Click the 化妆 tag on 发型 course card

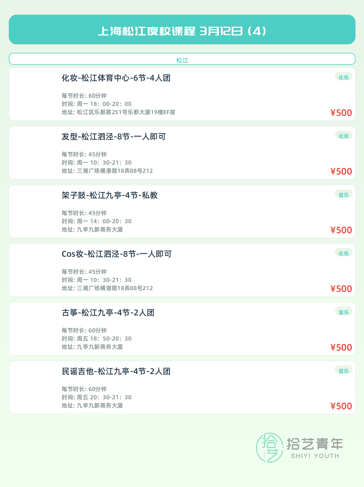pyautogui.click(x=343, y=136)
